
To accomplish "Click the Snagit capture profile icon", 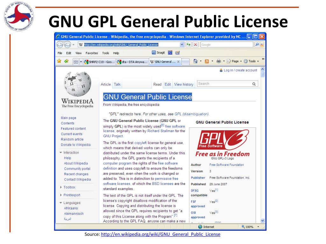I will coord(177,53).
